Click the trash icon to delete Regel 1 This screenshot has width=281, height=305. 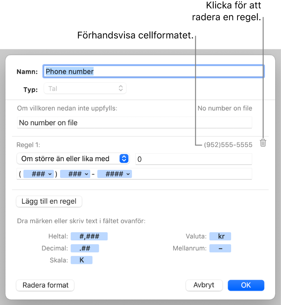pyautogui.click(x=263, y=143)
